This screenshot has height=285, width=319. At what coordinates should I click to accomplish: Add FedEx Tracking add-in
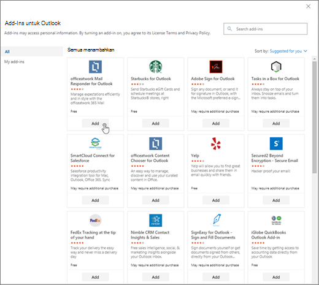tap(95, 277)
